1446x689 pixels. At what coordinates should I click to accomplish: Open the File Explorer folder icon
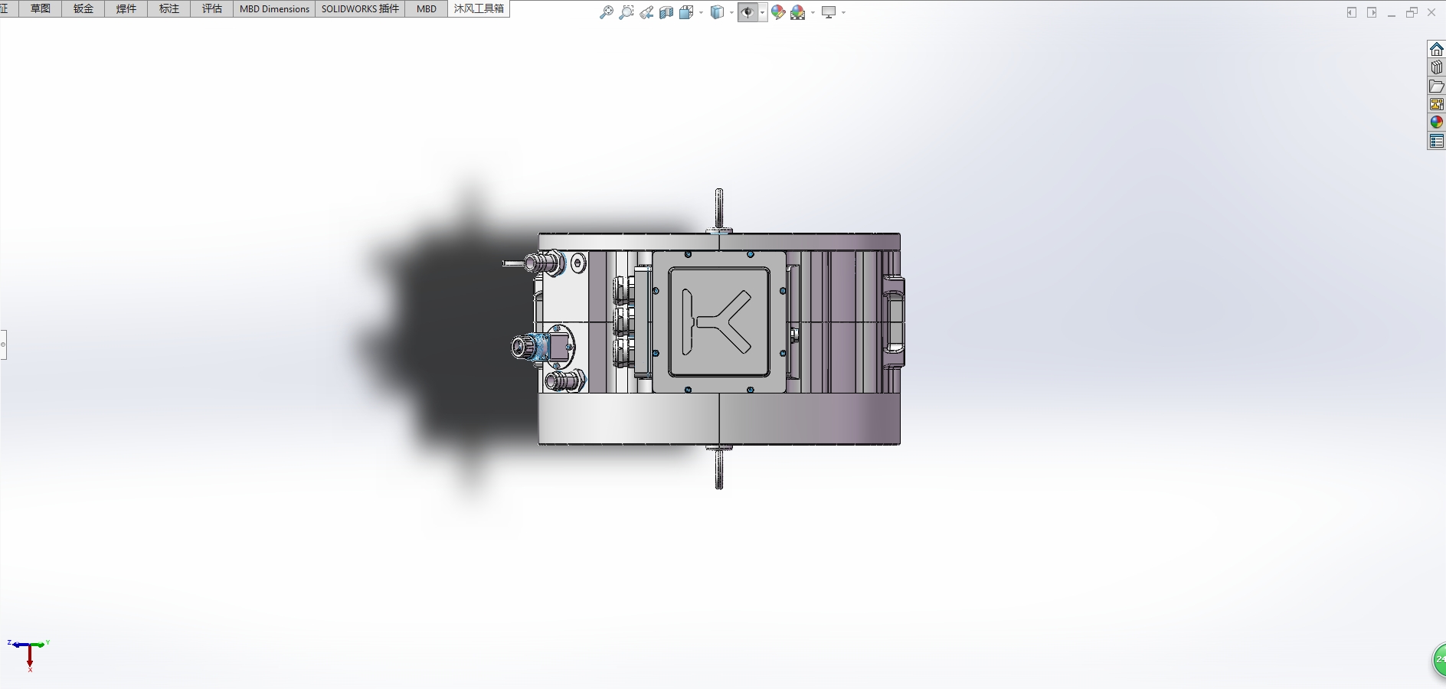(x=1437, y=86)
